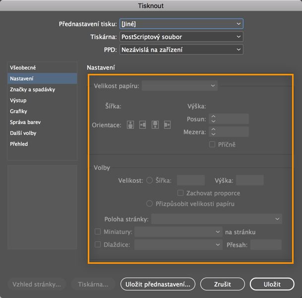Open the Přednastavení tisku dropdown
Screen dimensions: 302x298
coord(181,24)
